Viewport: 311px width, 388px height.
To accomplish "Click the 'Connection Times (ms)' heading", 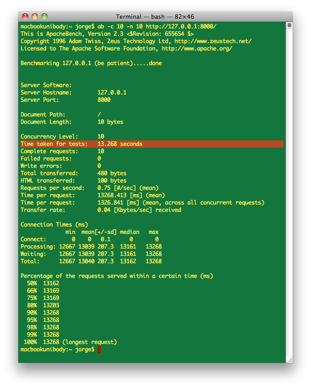I will pos(54,225).
